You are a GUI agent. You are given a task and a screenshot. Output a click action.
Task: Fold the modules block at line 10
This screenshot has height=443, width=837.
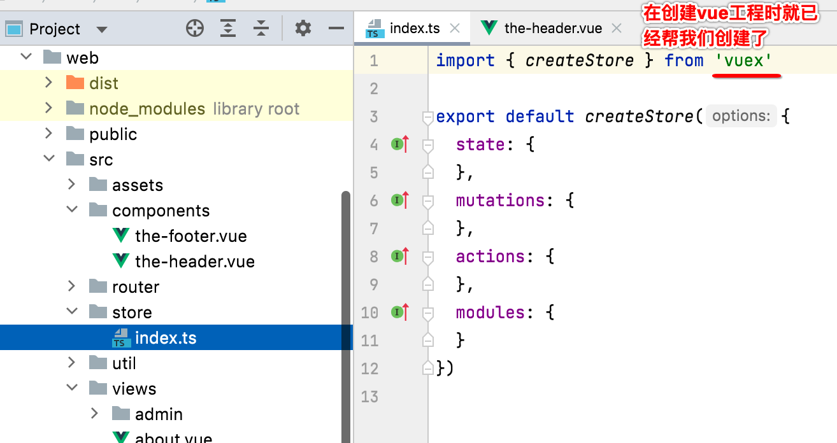[x=428, y=313]
